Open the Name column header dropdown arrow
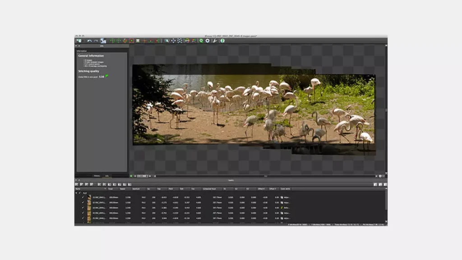Screen dimensions: 462x260 (x=105, y=189)
